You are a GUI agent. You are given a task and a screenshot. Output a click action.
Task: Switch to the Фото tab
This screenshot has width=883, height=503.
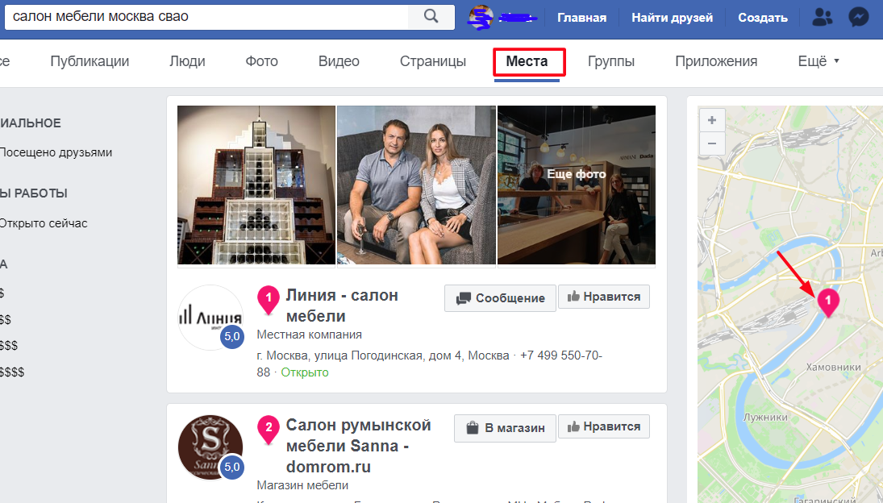(x=261, y=60)
